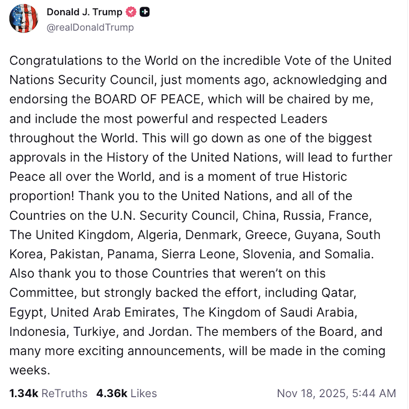The height and width of the screenshot is (409, 409).
Task: Click the 5:44 AM time text
Action: [375, 393]
